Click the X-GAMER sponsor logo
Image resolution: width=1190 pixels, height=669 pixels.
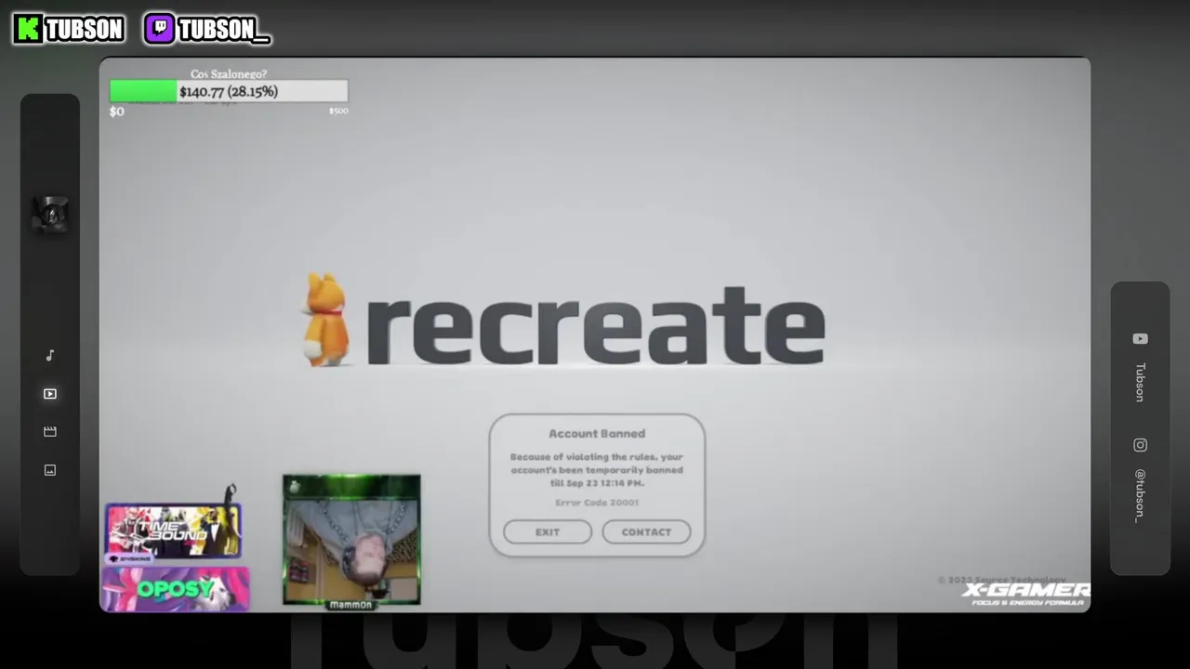(1025, 594)
